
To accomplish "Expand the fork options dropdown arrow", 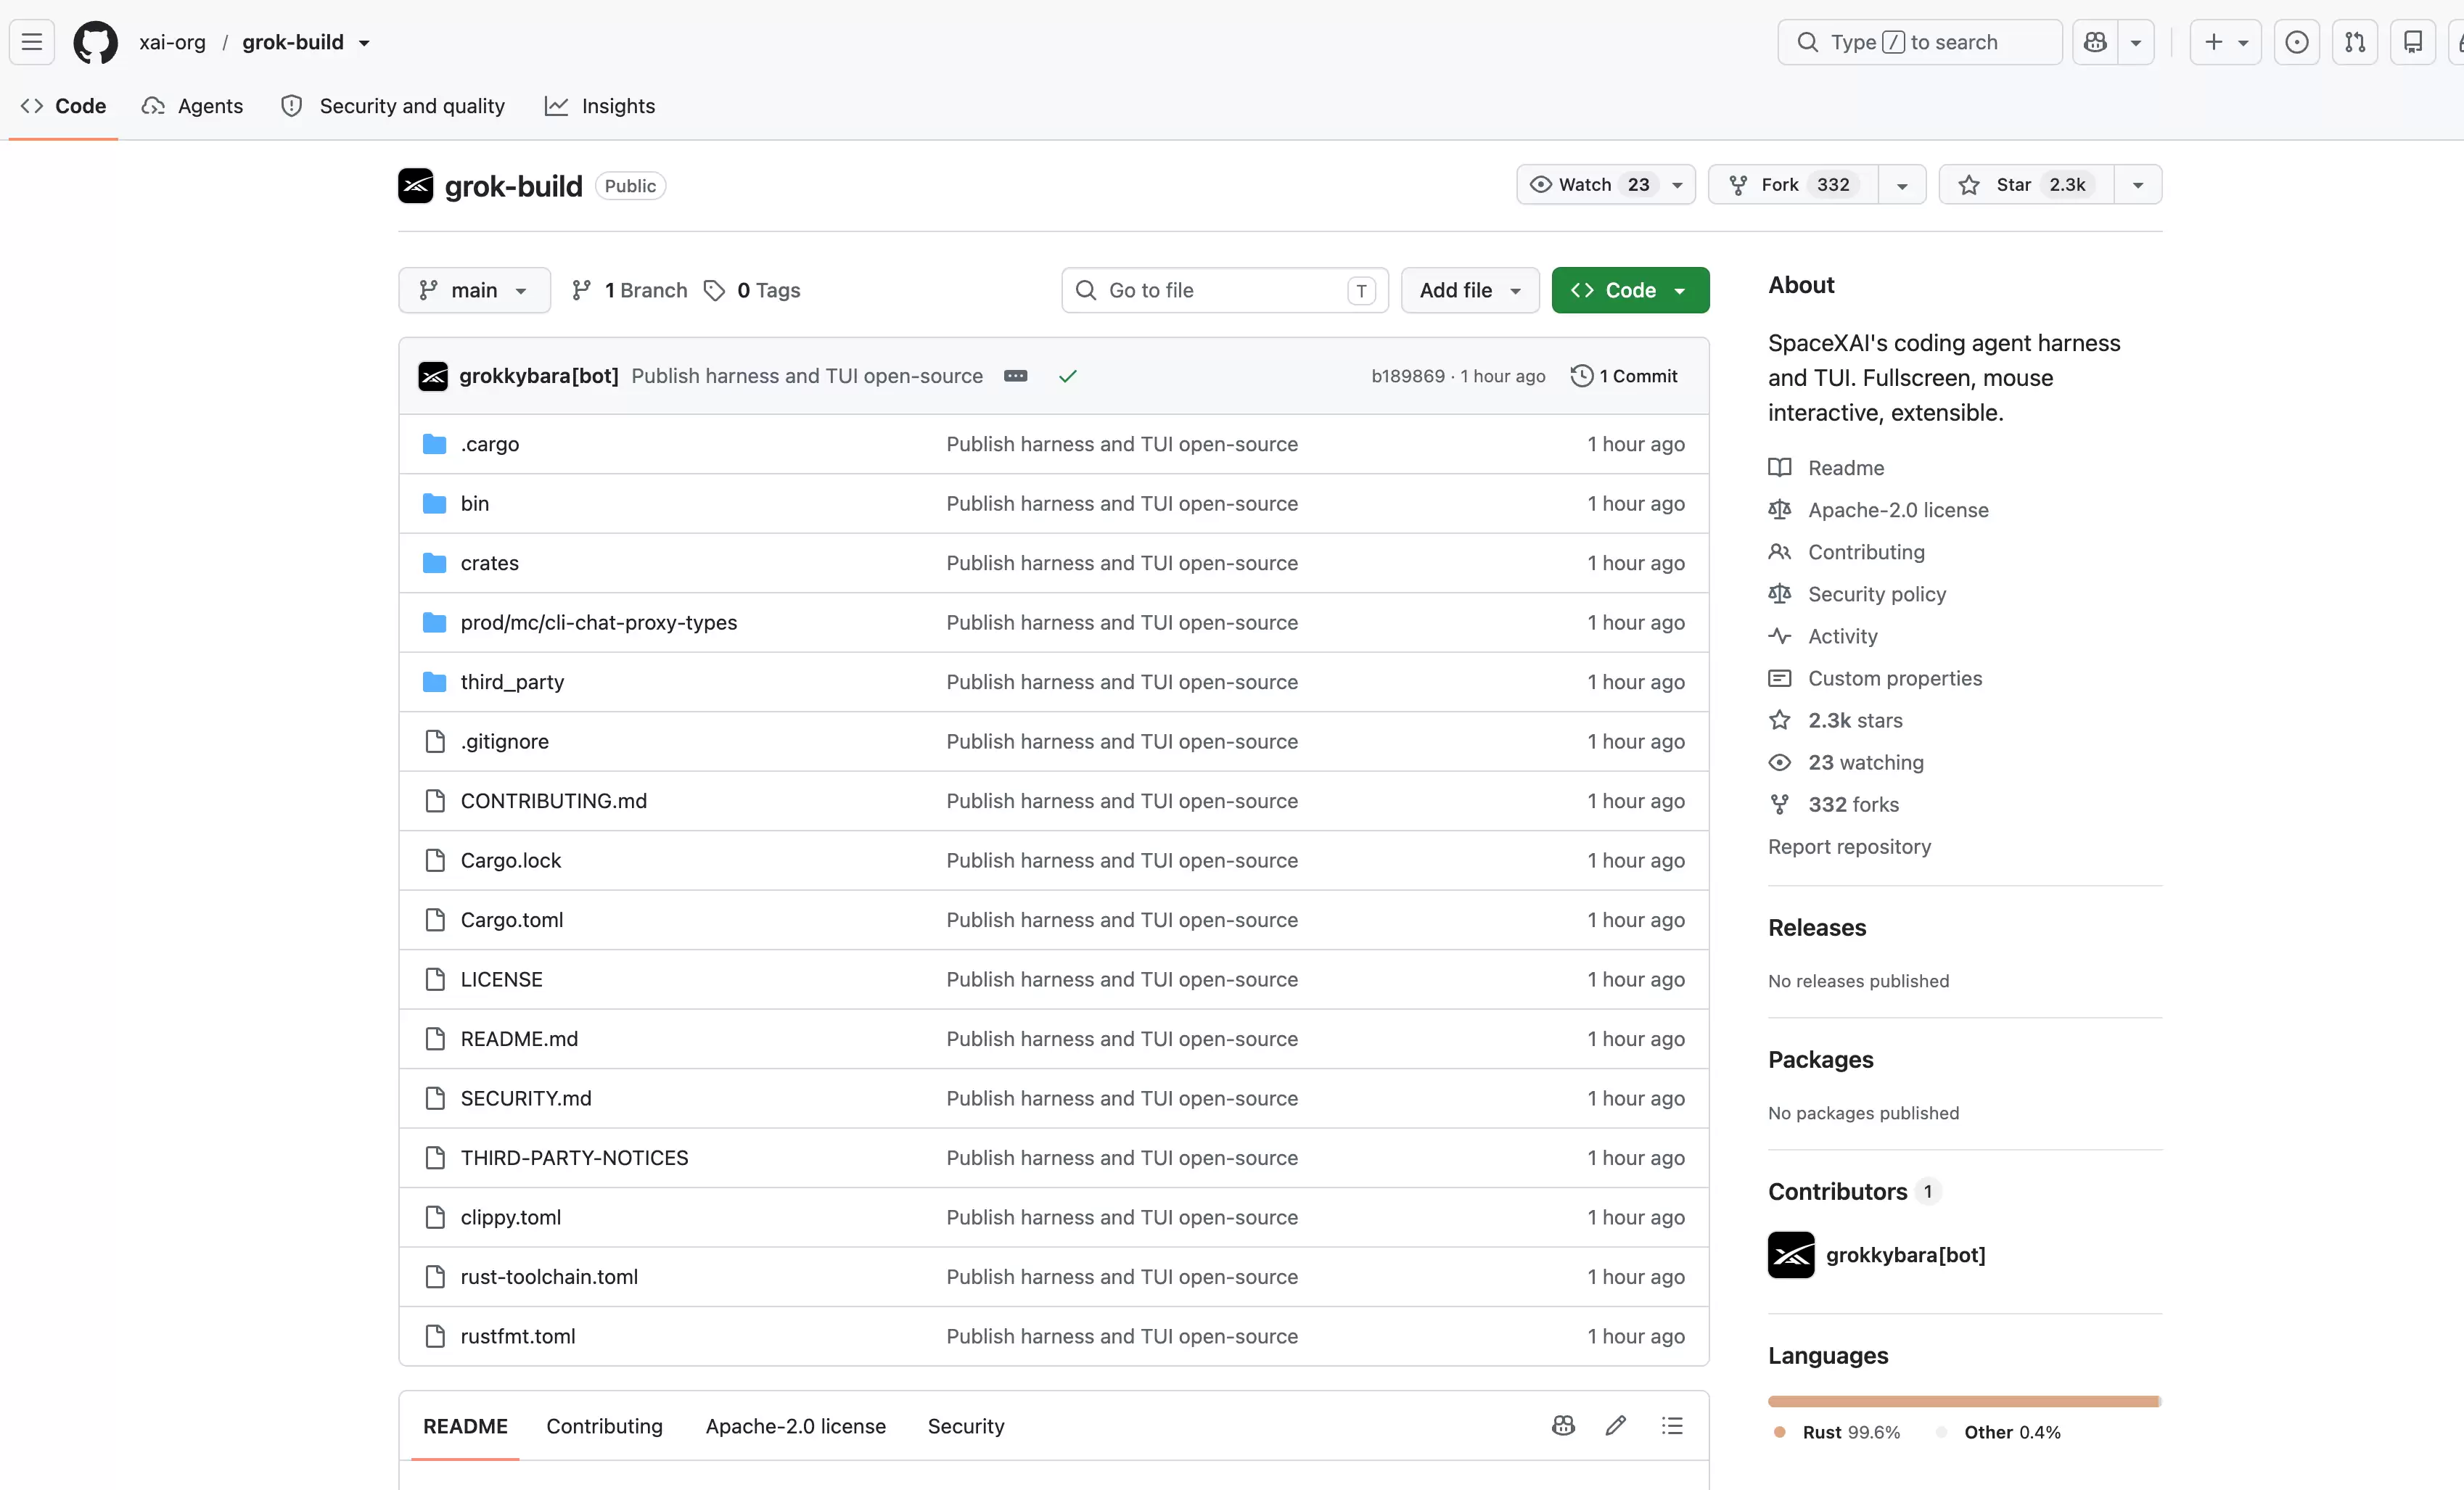I will (1902, 185).
